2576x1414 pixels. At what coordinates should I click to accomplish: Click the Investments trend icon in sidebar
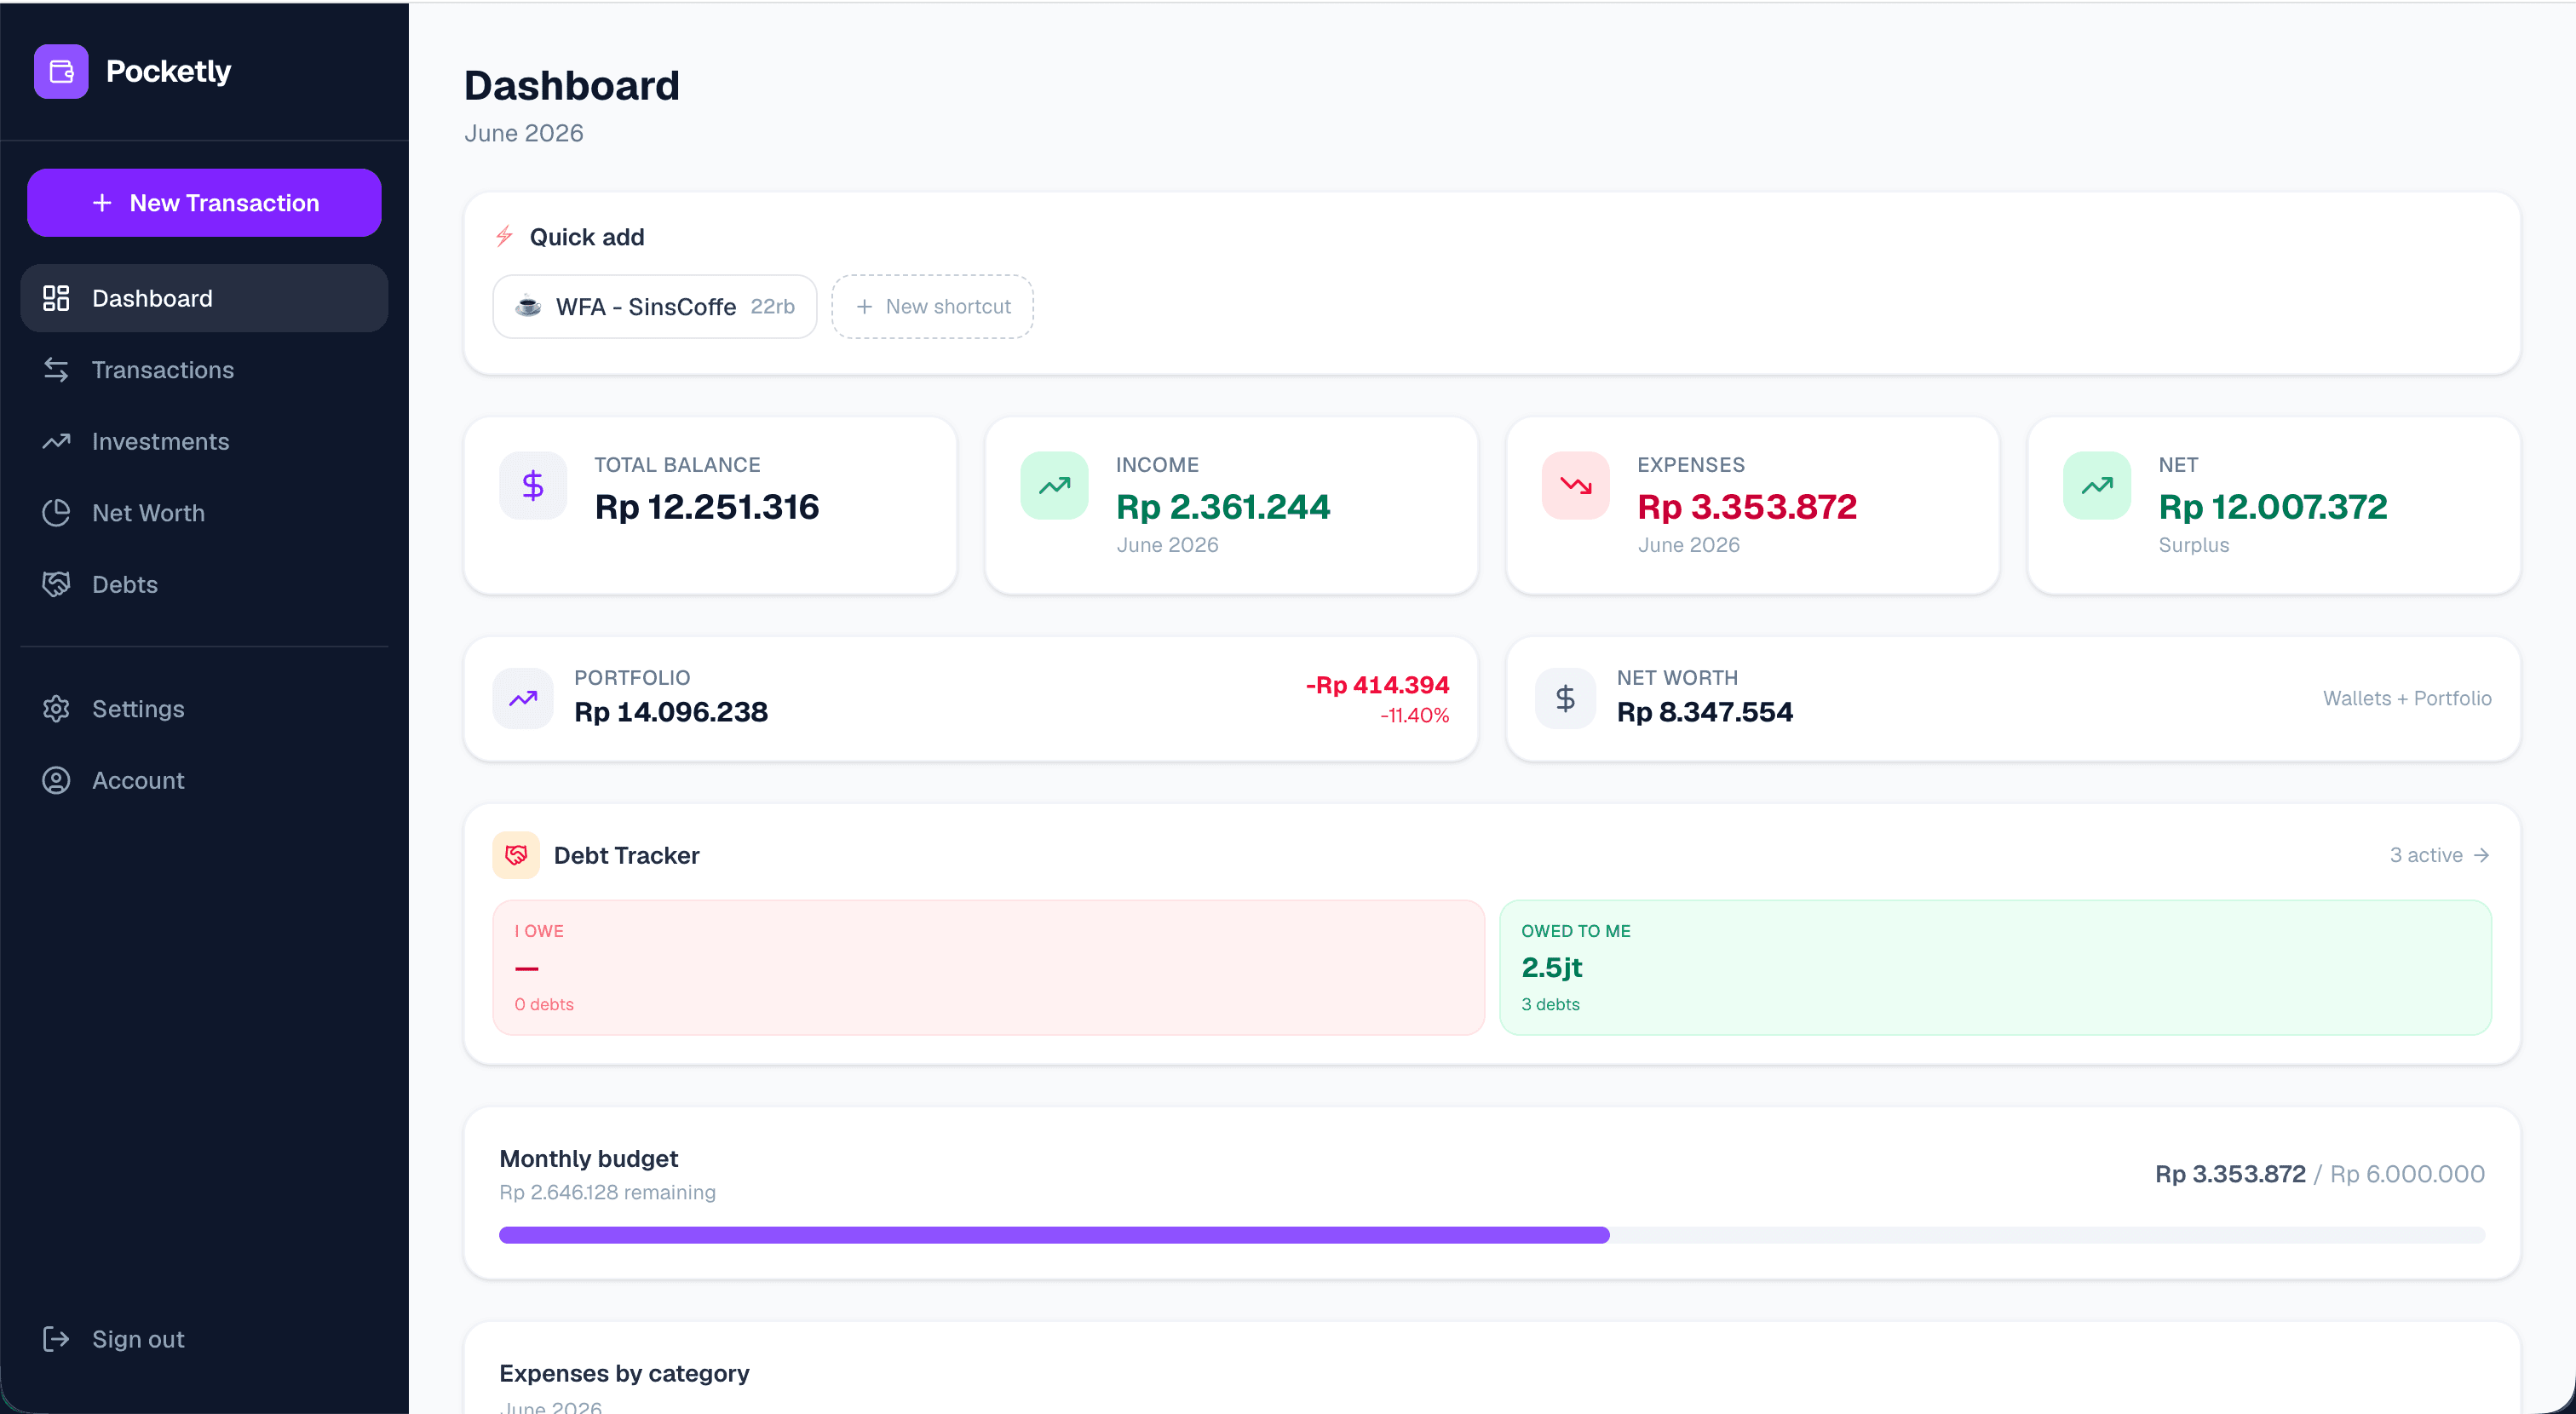pos(56,441)
